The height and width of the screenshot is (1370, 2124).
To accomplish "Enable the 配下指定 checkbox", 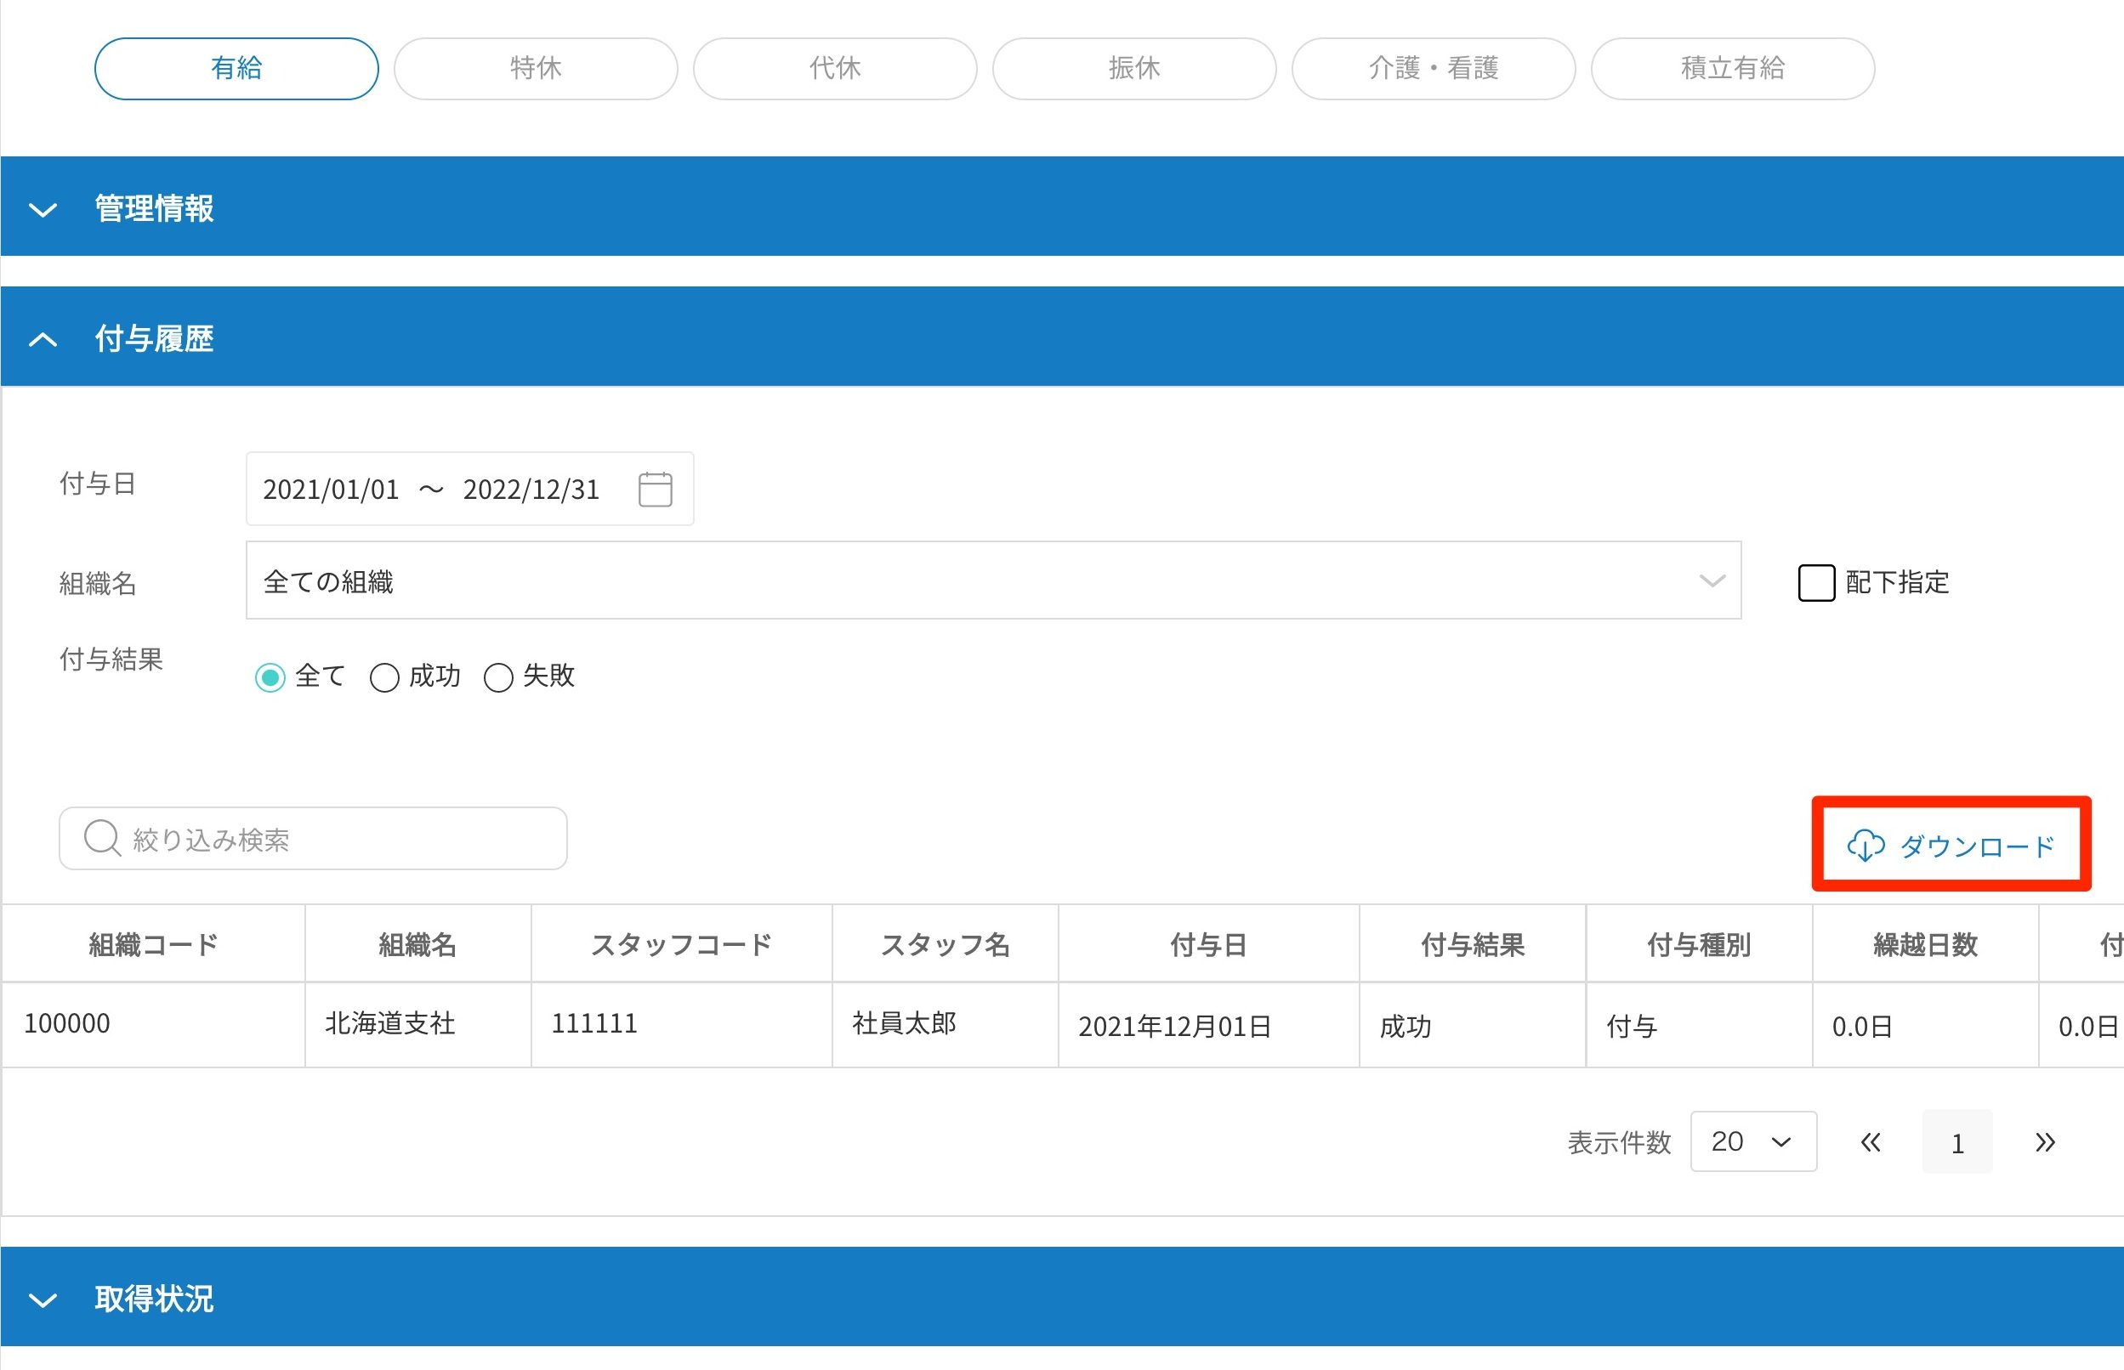I will [x=1816, y=583].
